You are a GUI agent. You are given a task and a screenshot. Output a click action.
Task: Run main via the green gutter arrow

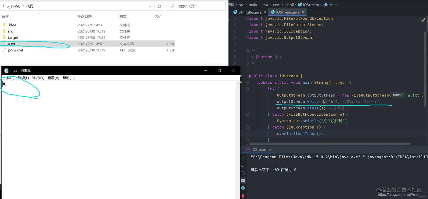242,82
